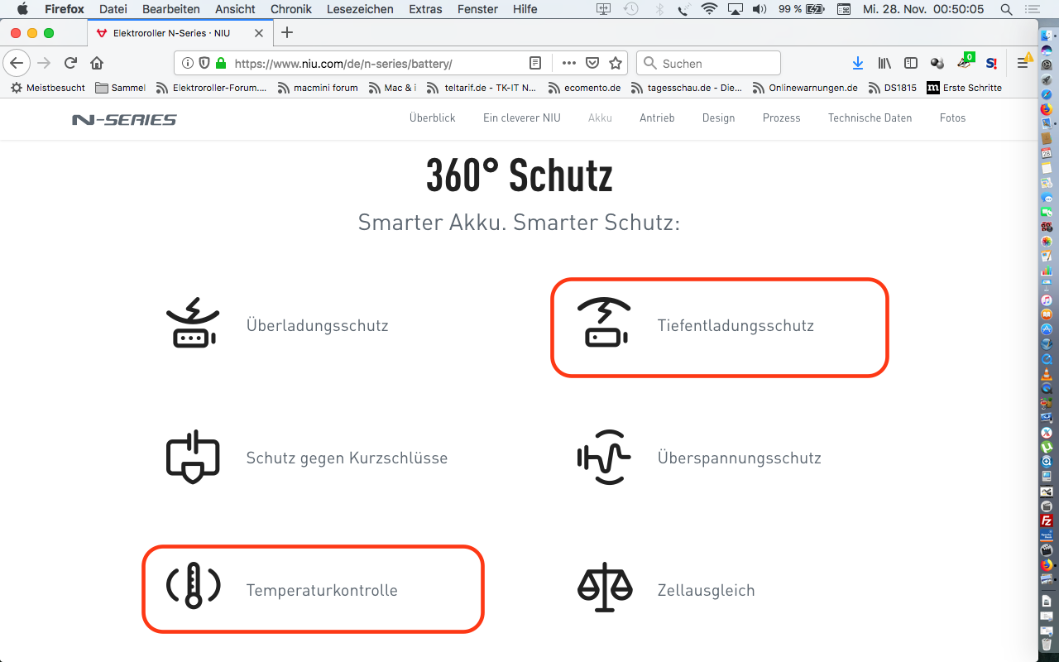Click the Temperaturkontrolle thermometer icon
The width and height of the screenshot is (1059, 662).
[194, 586]
